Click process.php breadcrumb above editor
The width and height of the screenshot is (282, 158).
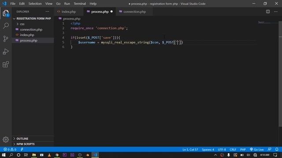(71, 18)
